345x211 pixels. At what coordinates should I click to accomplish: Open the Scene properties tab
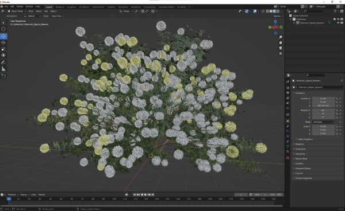[x=287, y=103]
